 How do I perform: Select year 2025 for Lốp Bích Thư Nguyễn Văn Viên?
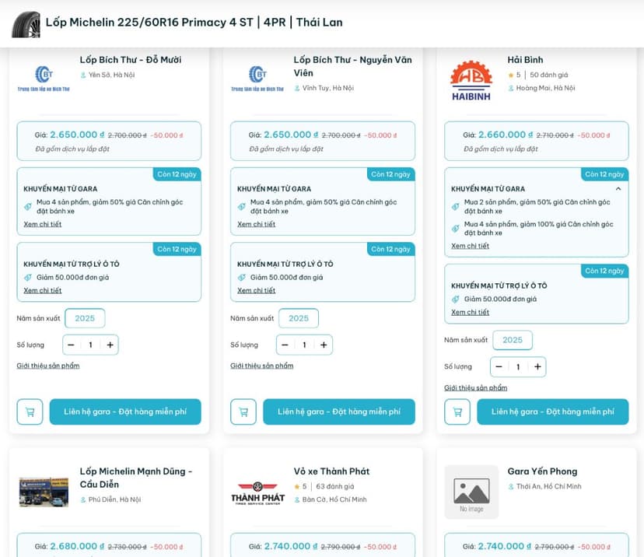pyautogui.click(x=299, y=318)
